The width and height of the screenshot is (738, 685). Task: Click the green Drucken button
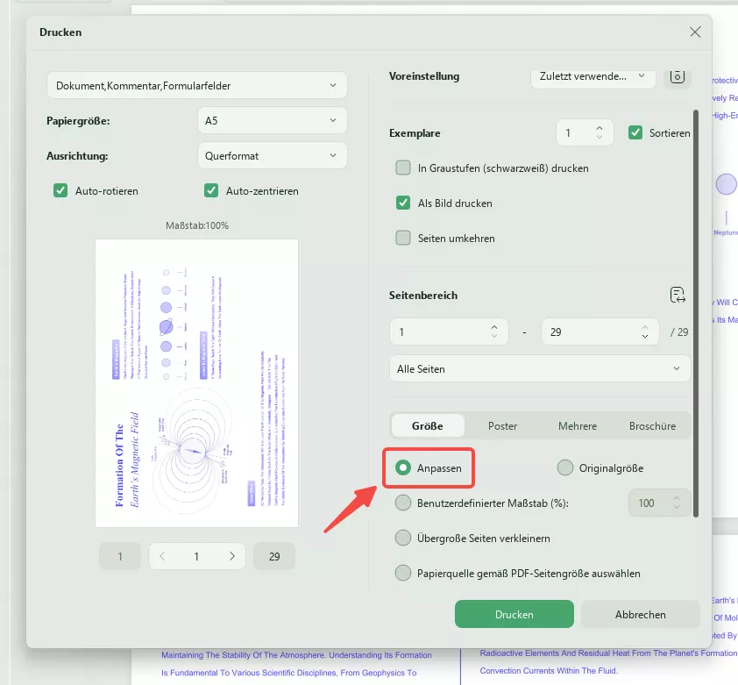[514, 614]
